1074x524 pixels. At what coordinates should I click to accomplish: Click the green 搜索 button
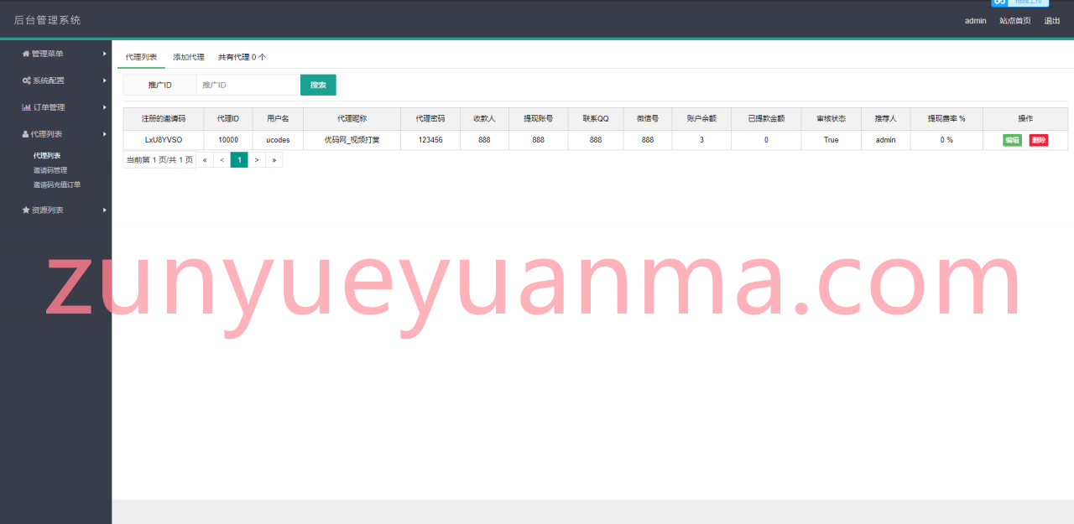(318, 85)
